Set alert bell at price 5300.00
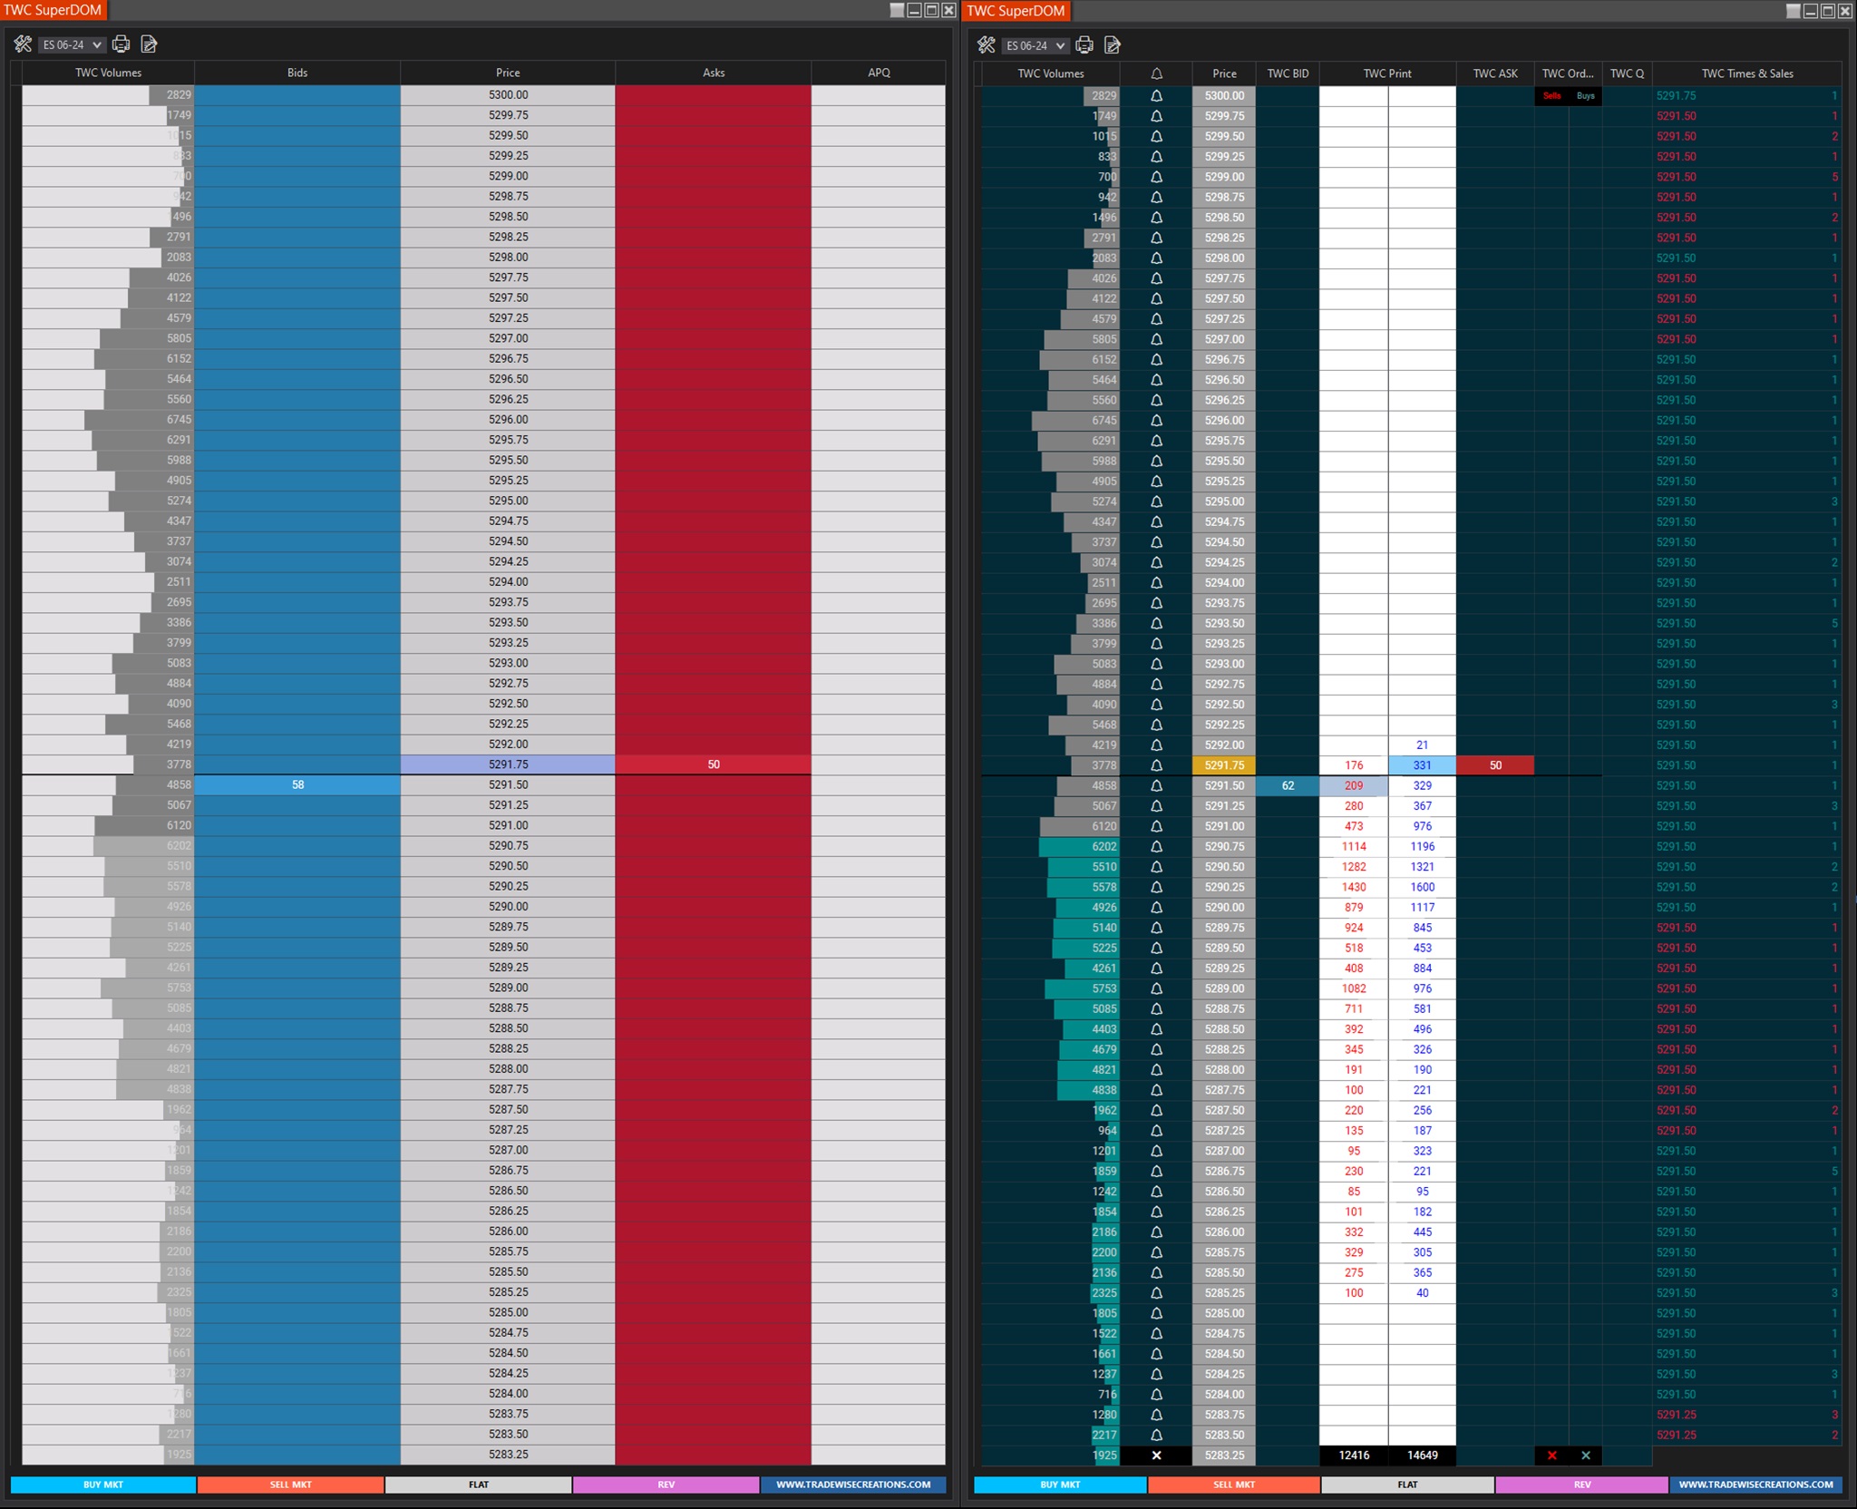The width and height of the screenshot is (1857, 1509). 1156,95
